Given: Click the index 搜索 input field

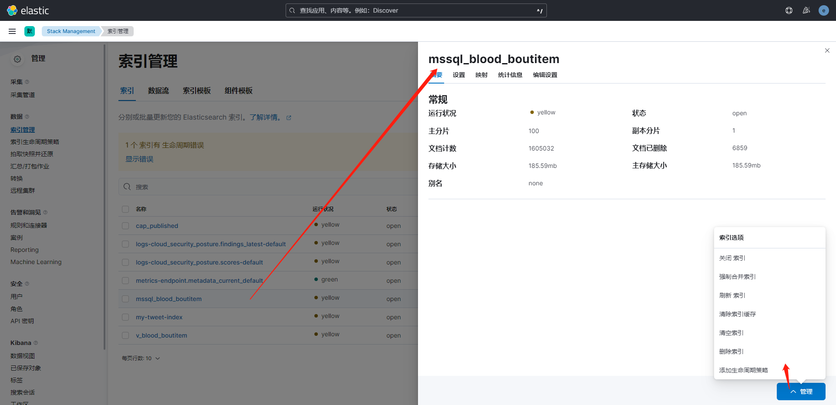Looking at the screenshot, I should (268, 187).
